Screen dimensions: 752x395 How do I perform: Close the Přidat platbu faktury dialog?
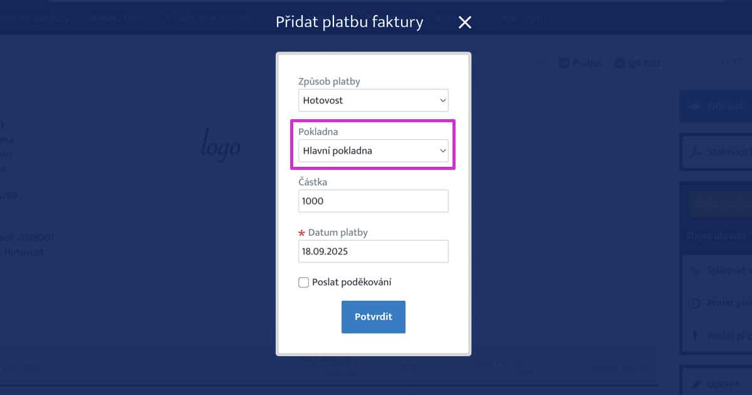click(464, 23)
